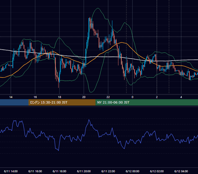Click the 4 hour axis label
This screenshot has height=174, width=198.
181,97
